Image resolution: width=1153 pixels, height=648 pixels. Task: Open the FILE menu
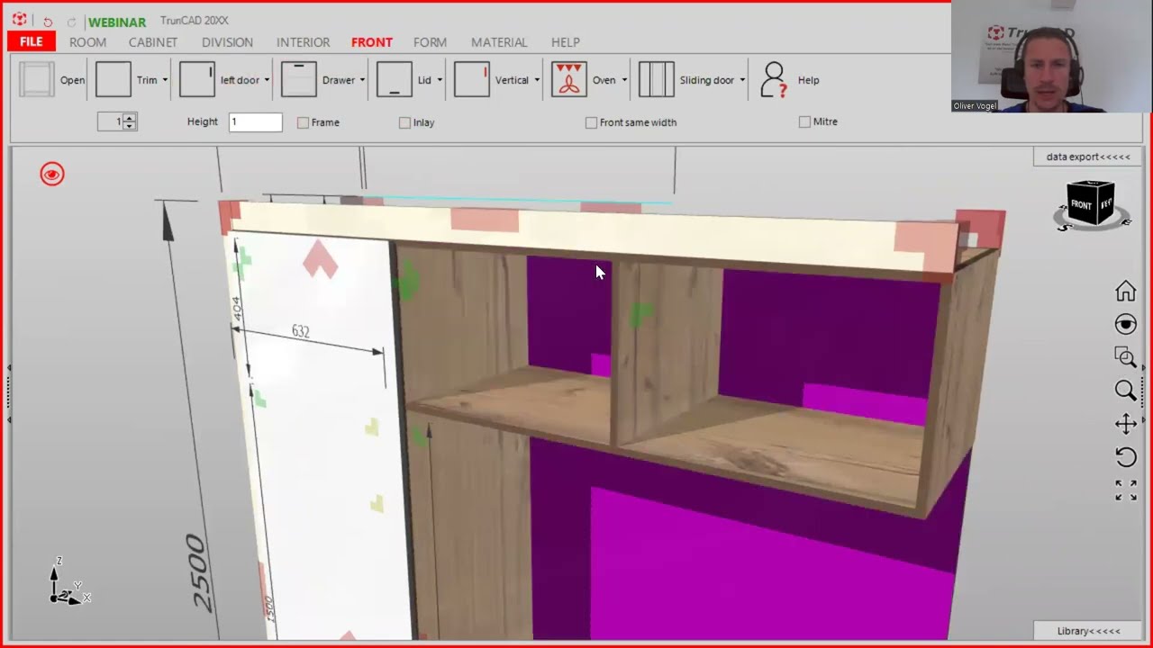tap(32, 41)
